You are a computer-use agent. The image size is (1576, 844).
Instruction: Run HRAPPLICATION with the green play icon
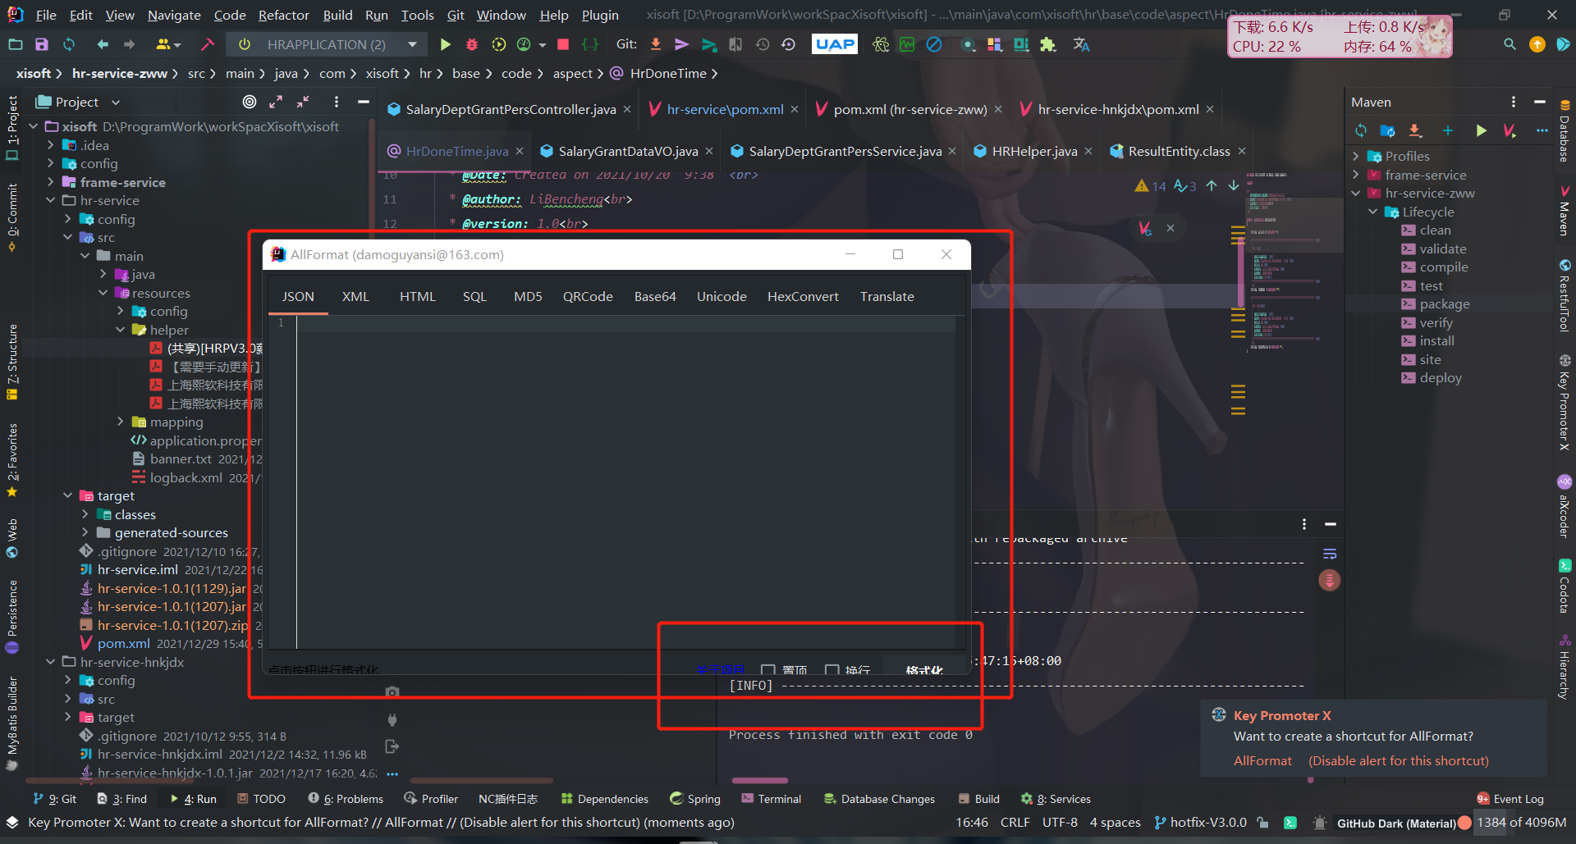[445, 44]
